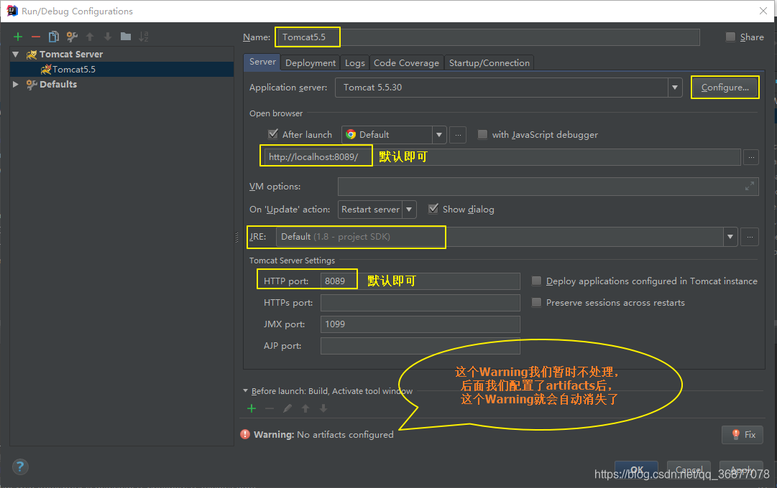Close the Run/Debug Configurations dialog
Image resolution: width=777 pixels, height=488 pixels.
pyautogui.click(x=763, y=11)
